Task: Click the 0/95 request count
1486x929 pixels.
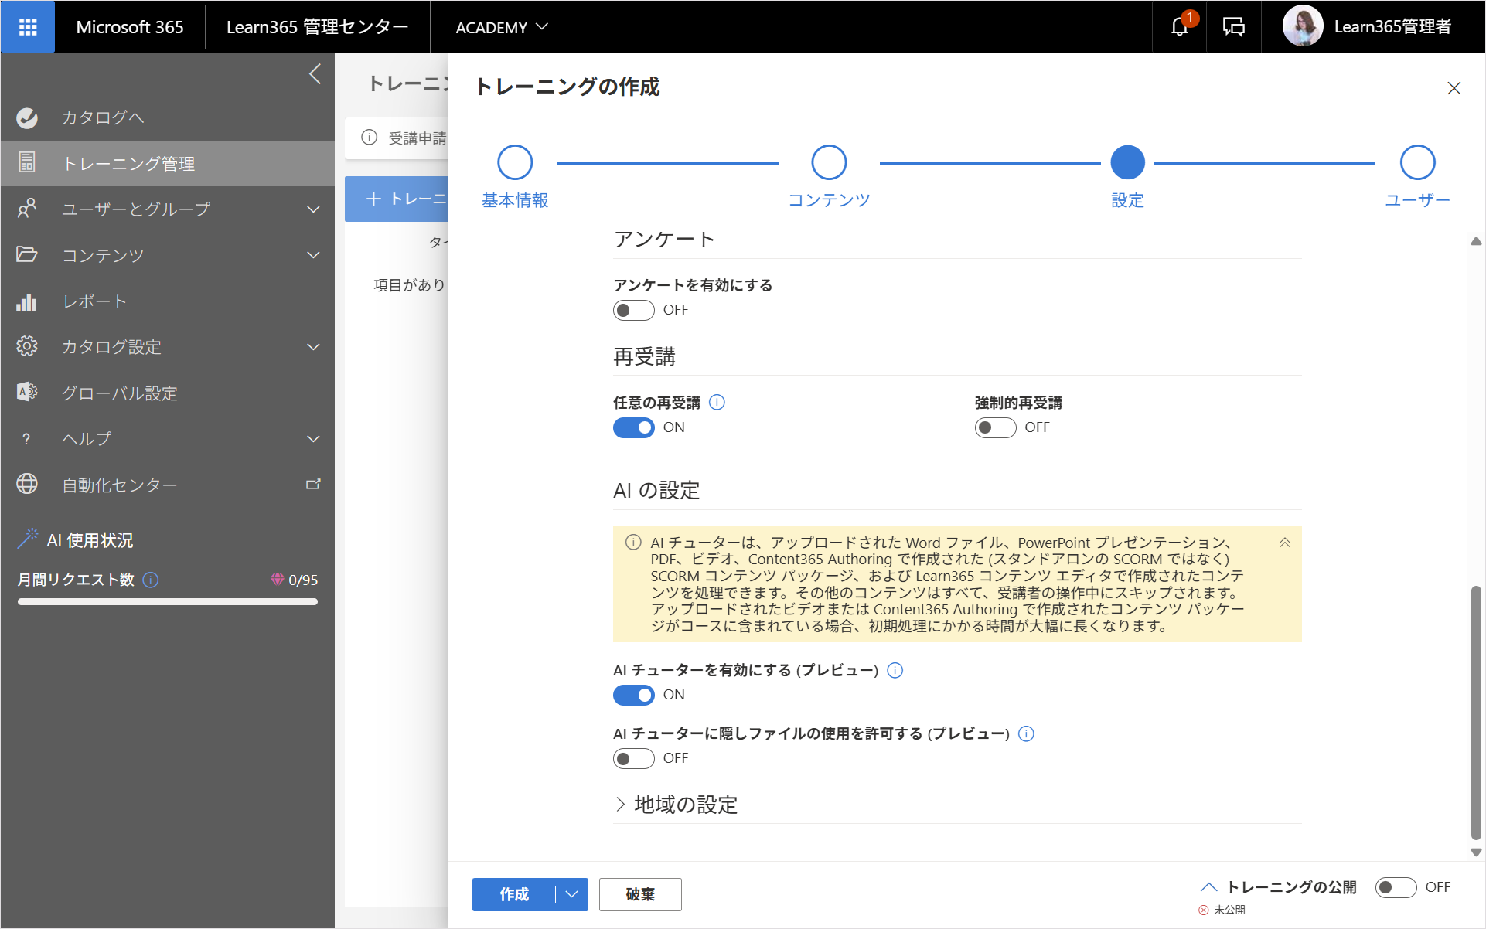Action: [303, 580]
